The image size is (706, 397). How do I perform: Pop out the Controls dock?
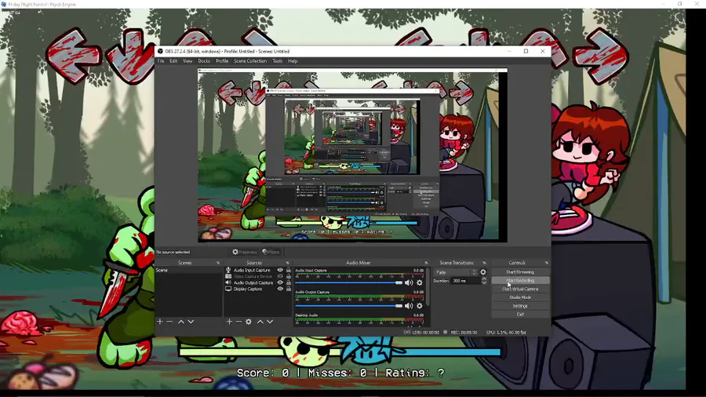[547, 263]
